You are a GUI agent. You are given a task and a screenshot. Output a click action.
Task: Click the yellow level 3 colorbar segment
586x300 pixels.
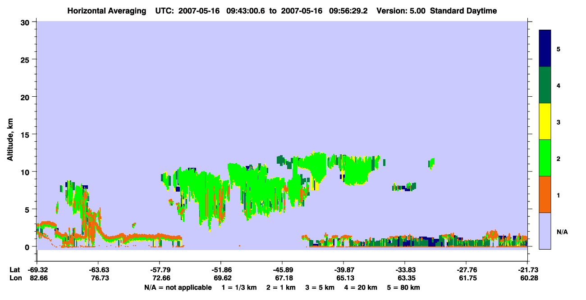[545, 121]
